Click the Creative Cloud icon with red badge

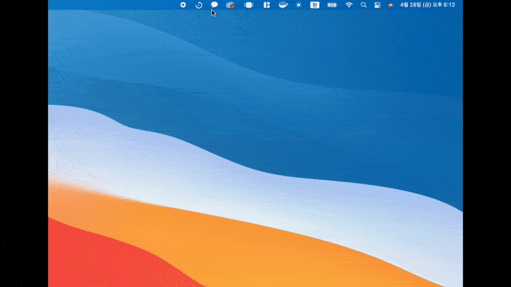pos(231,5)
